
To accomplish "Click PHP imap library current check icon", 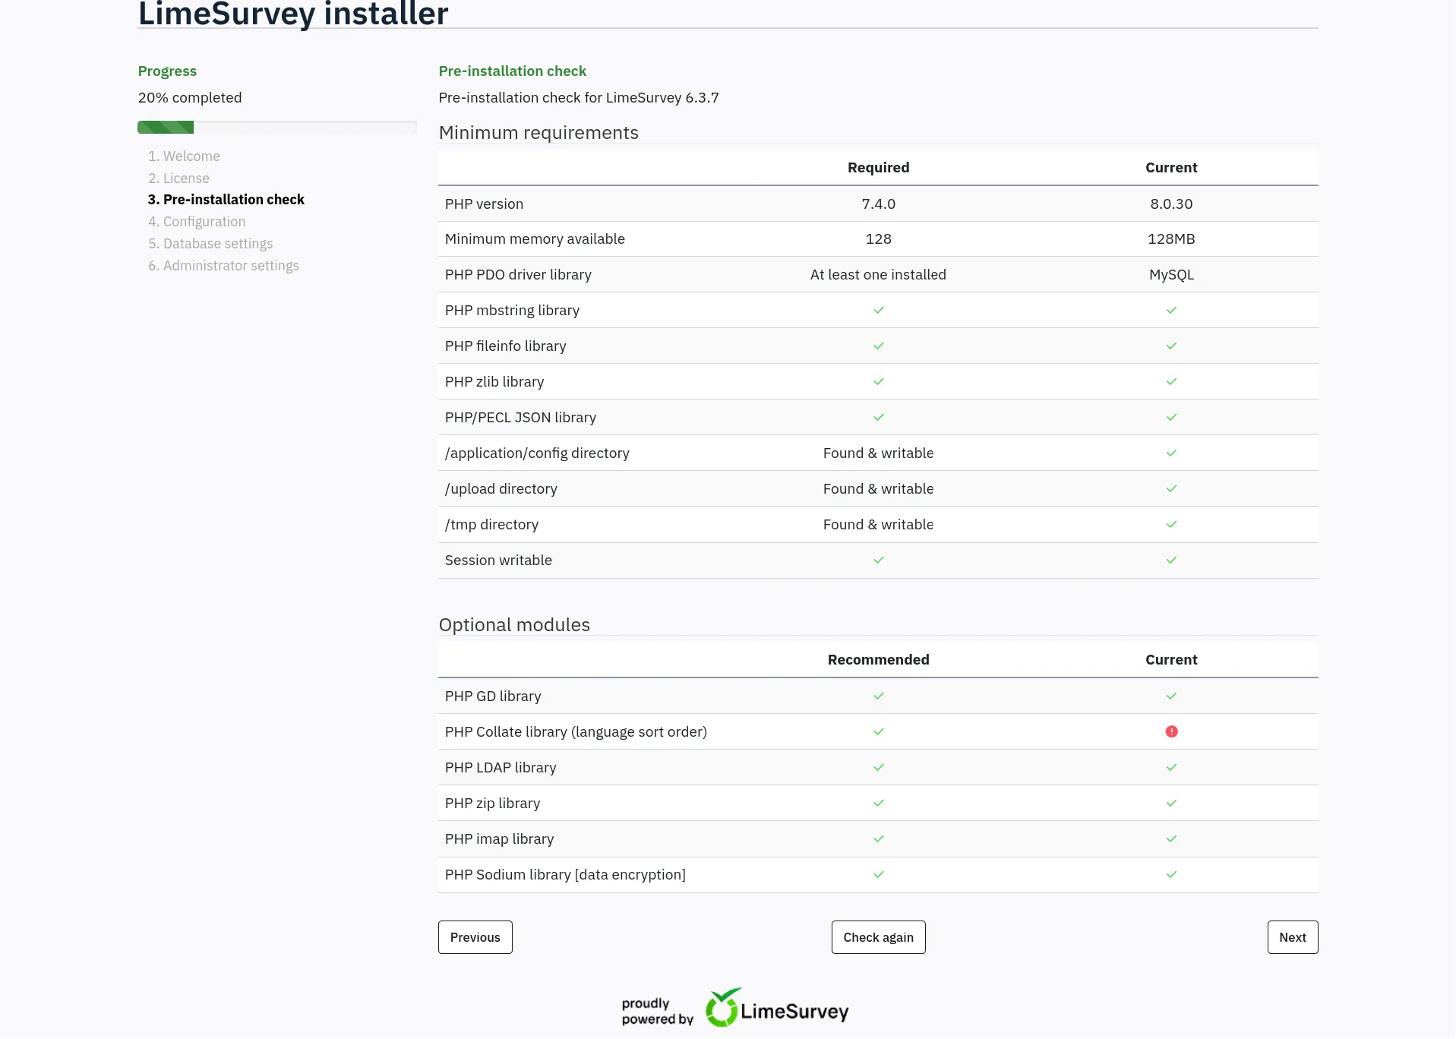I will (1171, 838).
